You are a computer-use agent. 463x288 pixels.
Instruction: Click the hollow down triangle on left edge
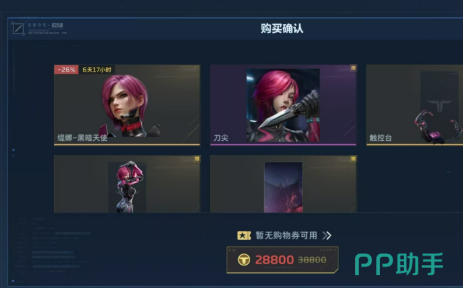[x=13, y=155]
